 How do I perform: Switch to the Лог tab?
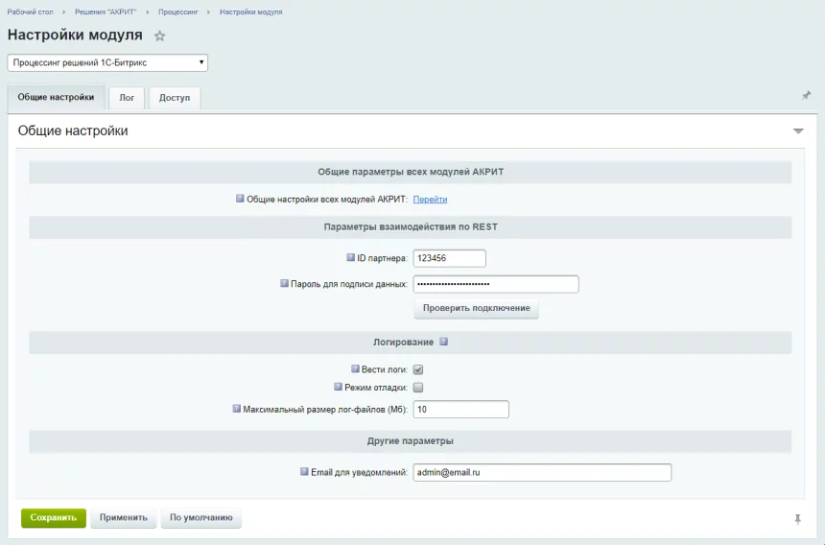click(x=127, y=98)
